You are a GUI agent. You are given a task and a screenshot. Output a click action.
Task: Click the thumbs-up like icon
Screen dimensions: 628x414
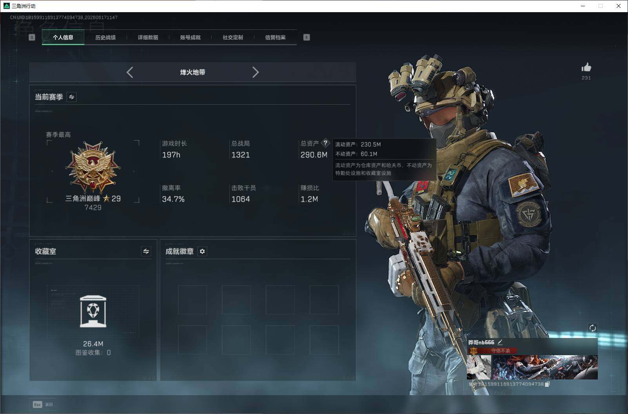pyautogui.click(x=586, y=67)
